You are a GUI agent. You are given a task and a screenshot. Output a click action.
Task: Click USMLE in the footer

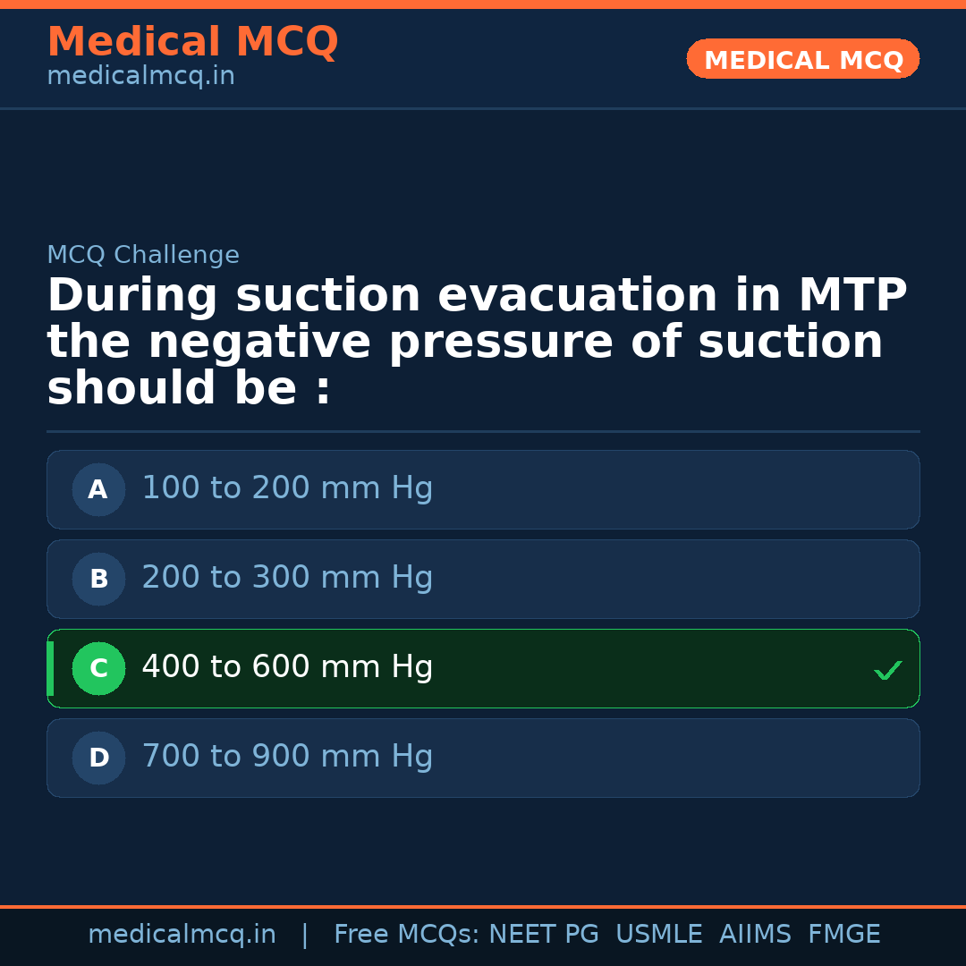coord(658,935)
